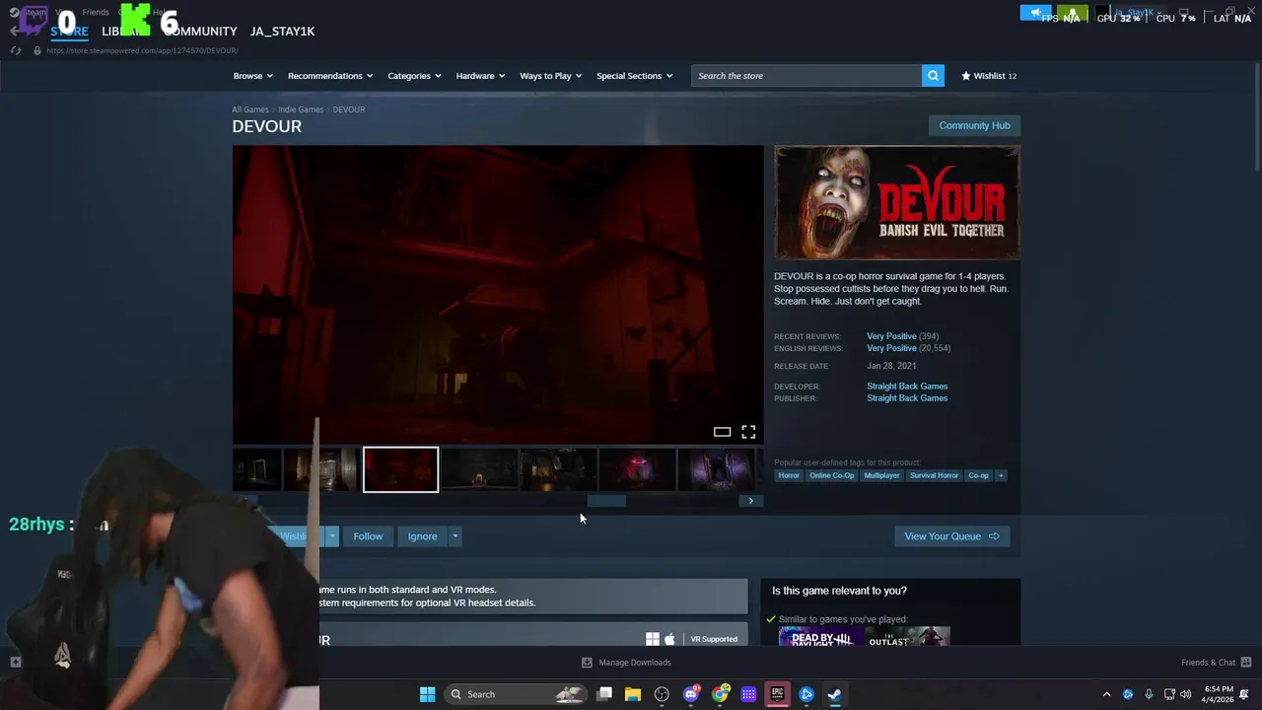The width and height of the screenshot is (1262, 710).
Task: Open Ways to Play dropdown
Action: [x=550, y=76]
